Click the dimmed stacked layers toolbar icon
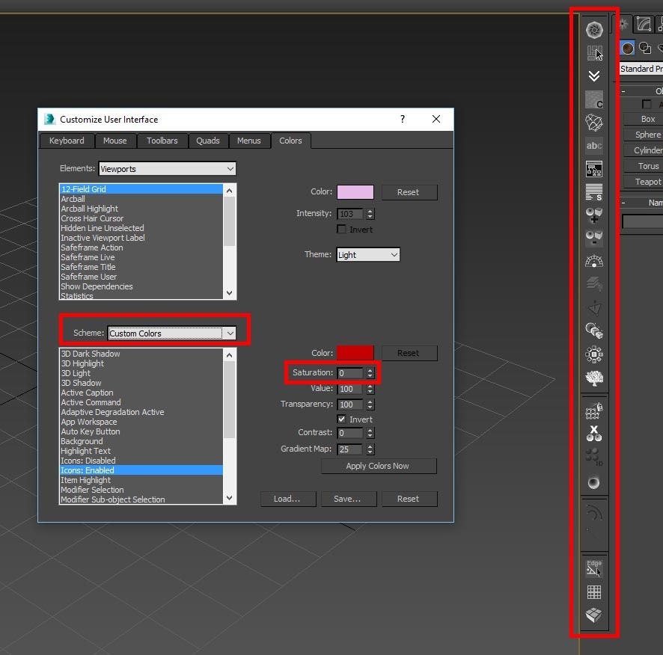The image size is (663, 655). [x=594, y=284]
